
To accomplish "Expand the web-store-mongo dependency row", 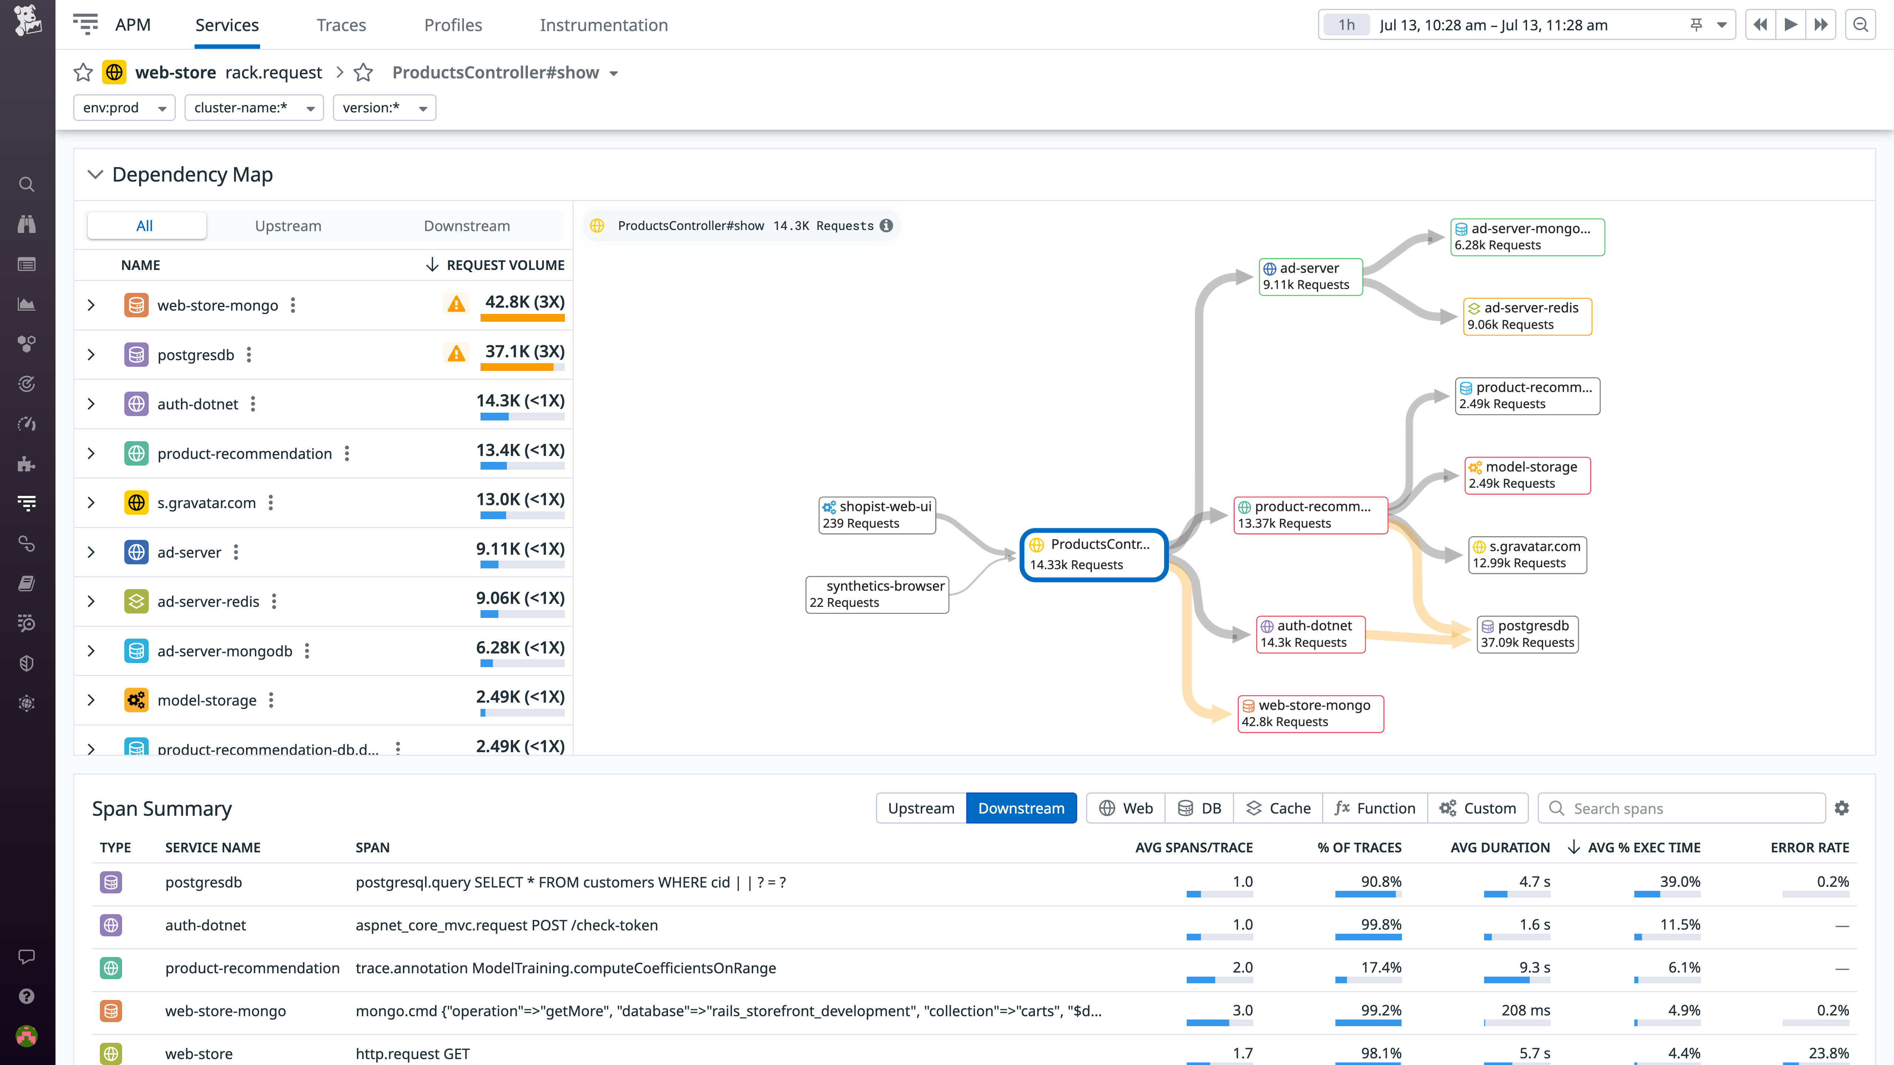I will tap(91, 304).
